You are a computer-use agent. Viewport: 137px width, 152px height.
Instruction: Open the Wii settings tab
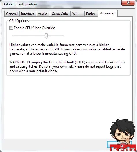click(77, 14)
